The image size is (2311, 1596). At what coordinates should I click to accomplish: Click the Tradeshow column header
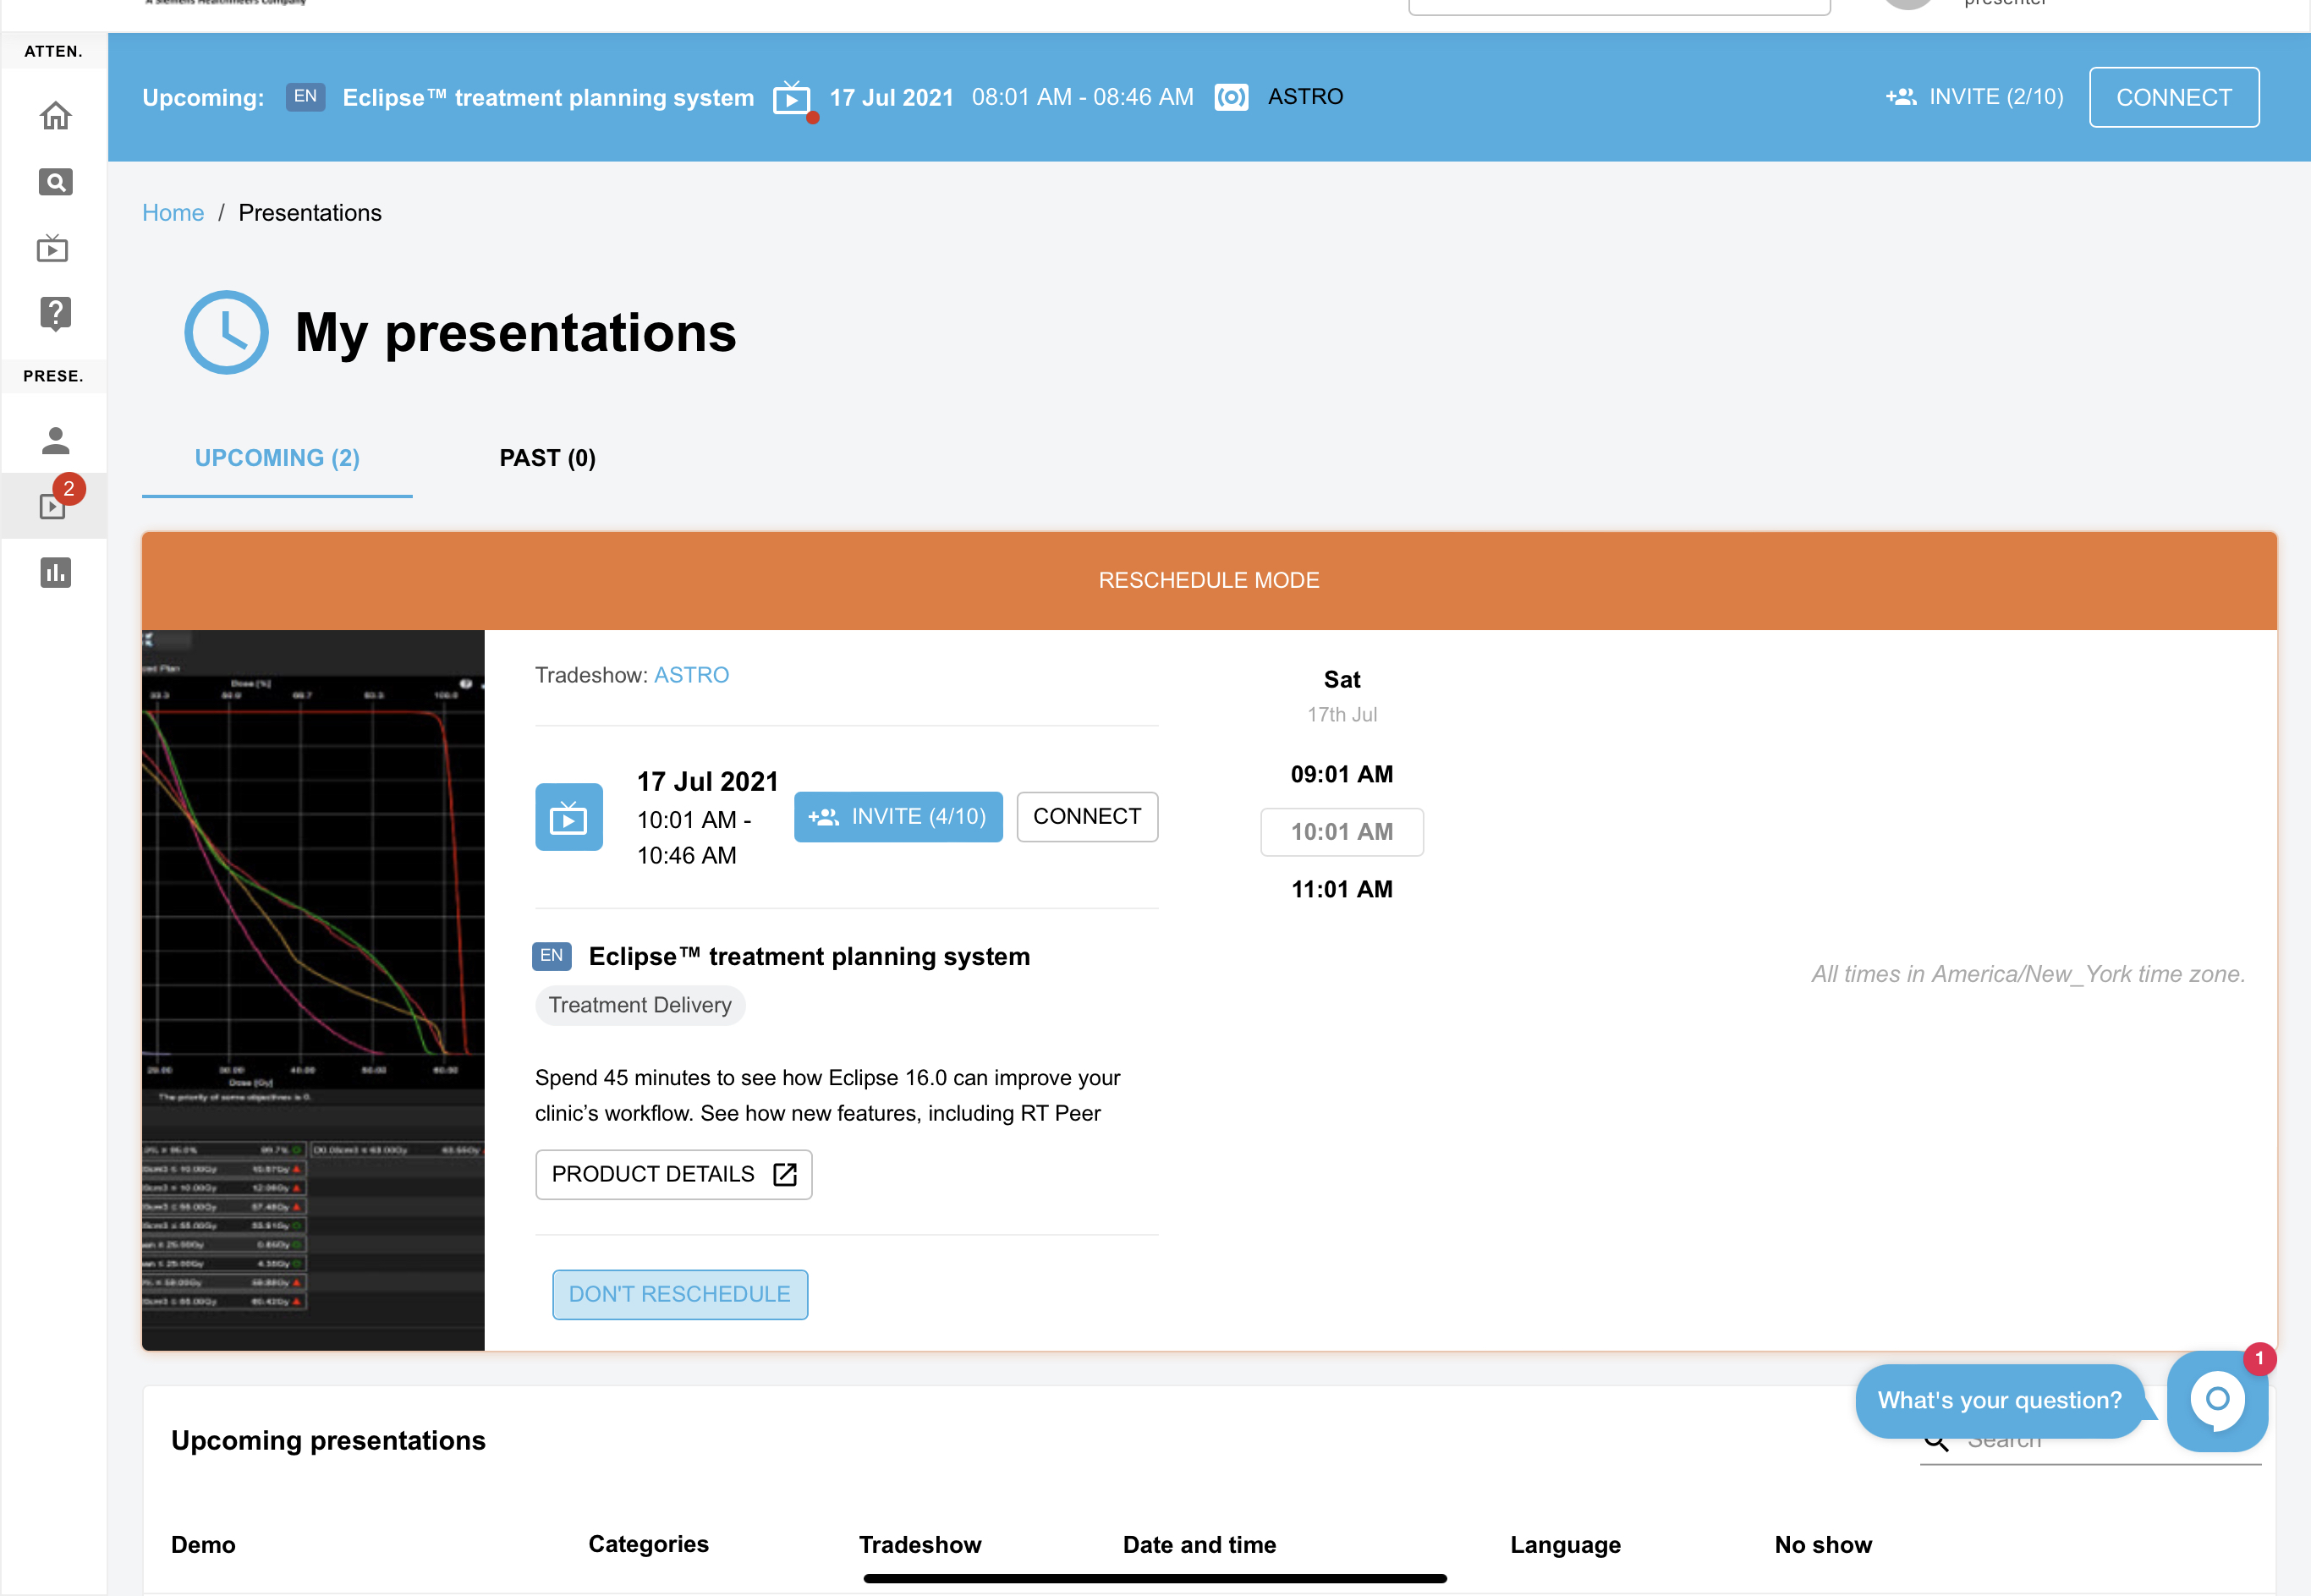[x=920, y=1545]
